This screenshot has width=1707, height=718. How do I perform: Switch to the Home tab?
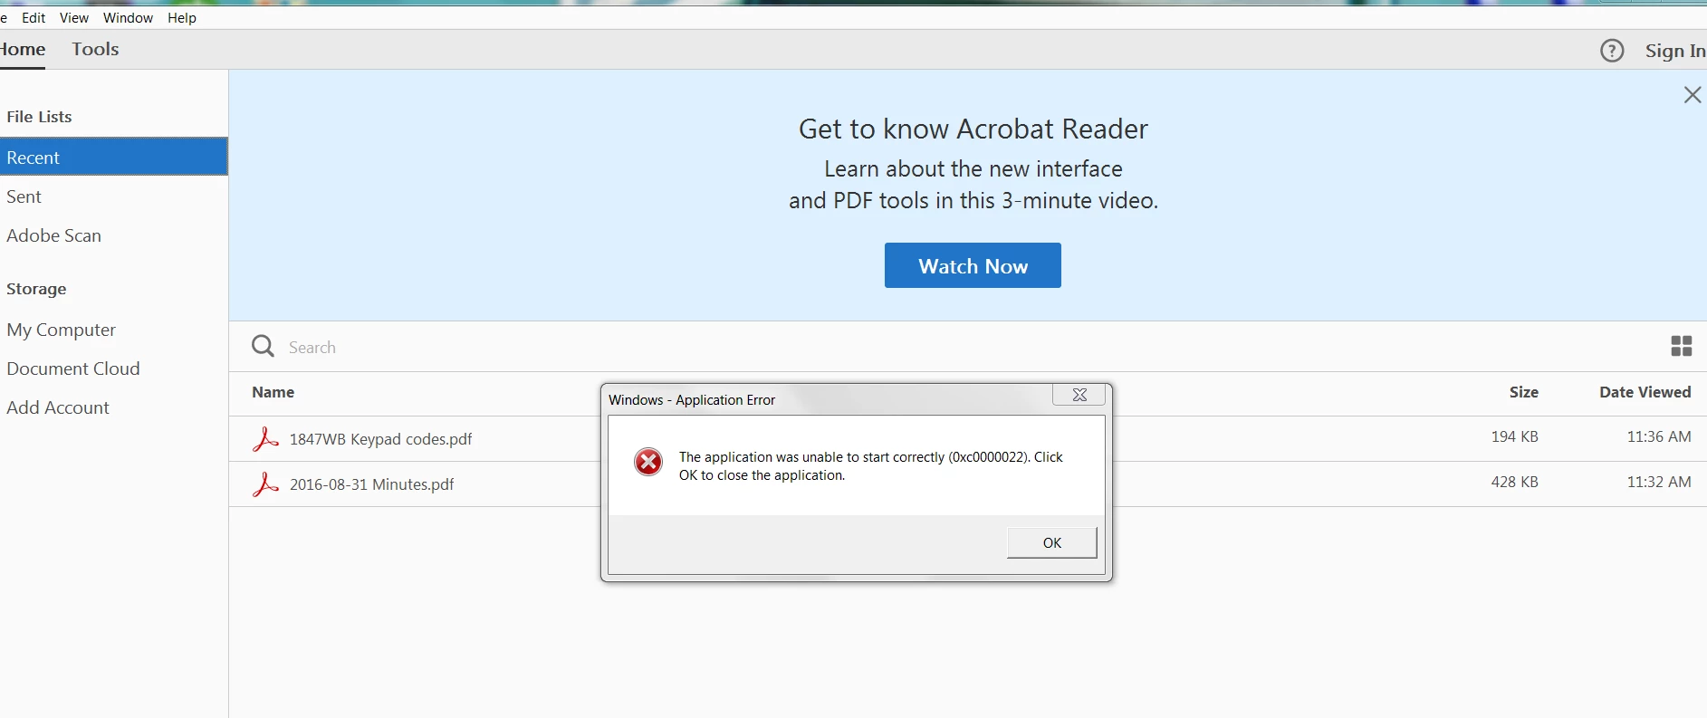[23, 49]
